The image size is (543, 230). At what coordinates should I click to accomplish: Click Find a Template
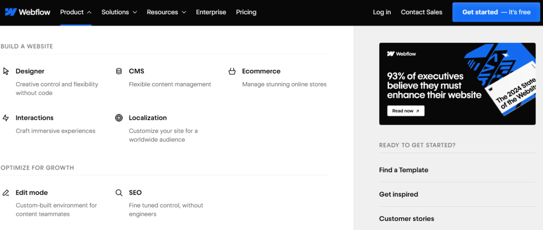pos(404,170)
